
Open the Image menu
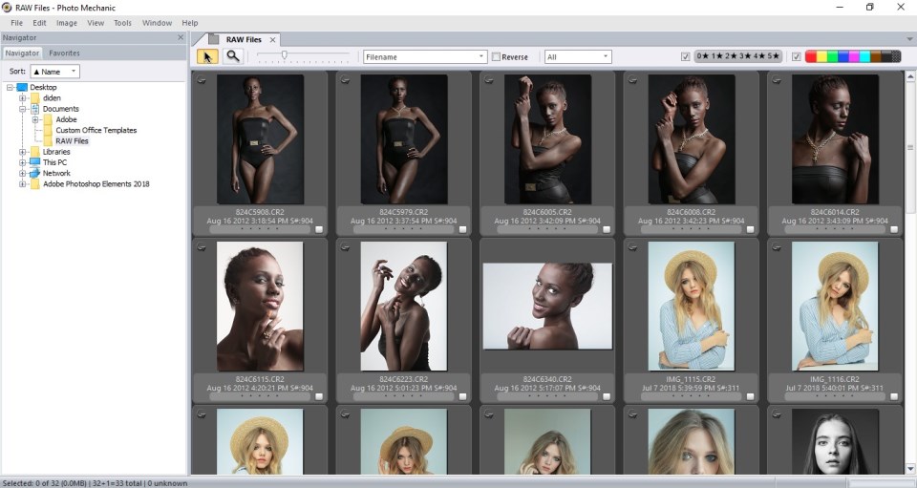(x=67, y=23)
